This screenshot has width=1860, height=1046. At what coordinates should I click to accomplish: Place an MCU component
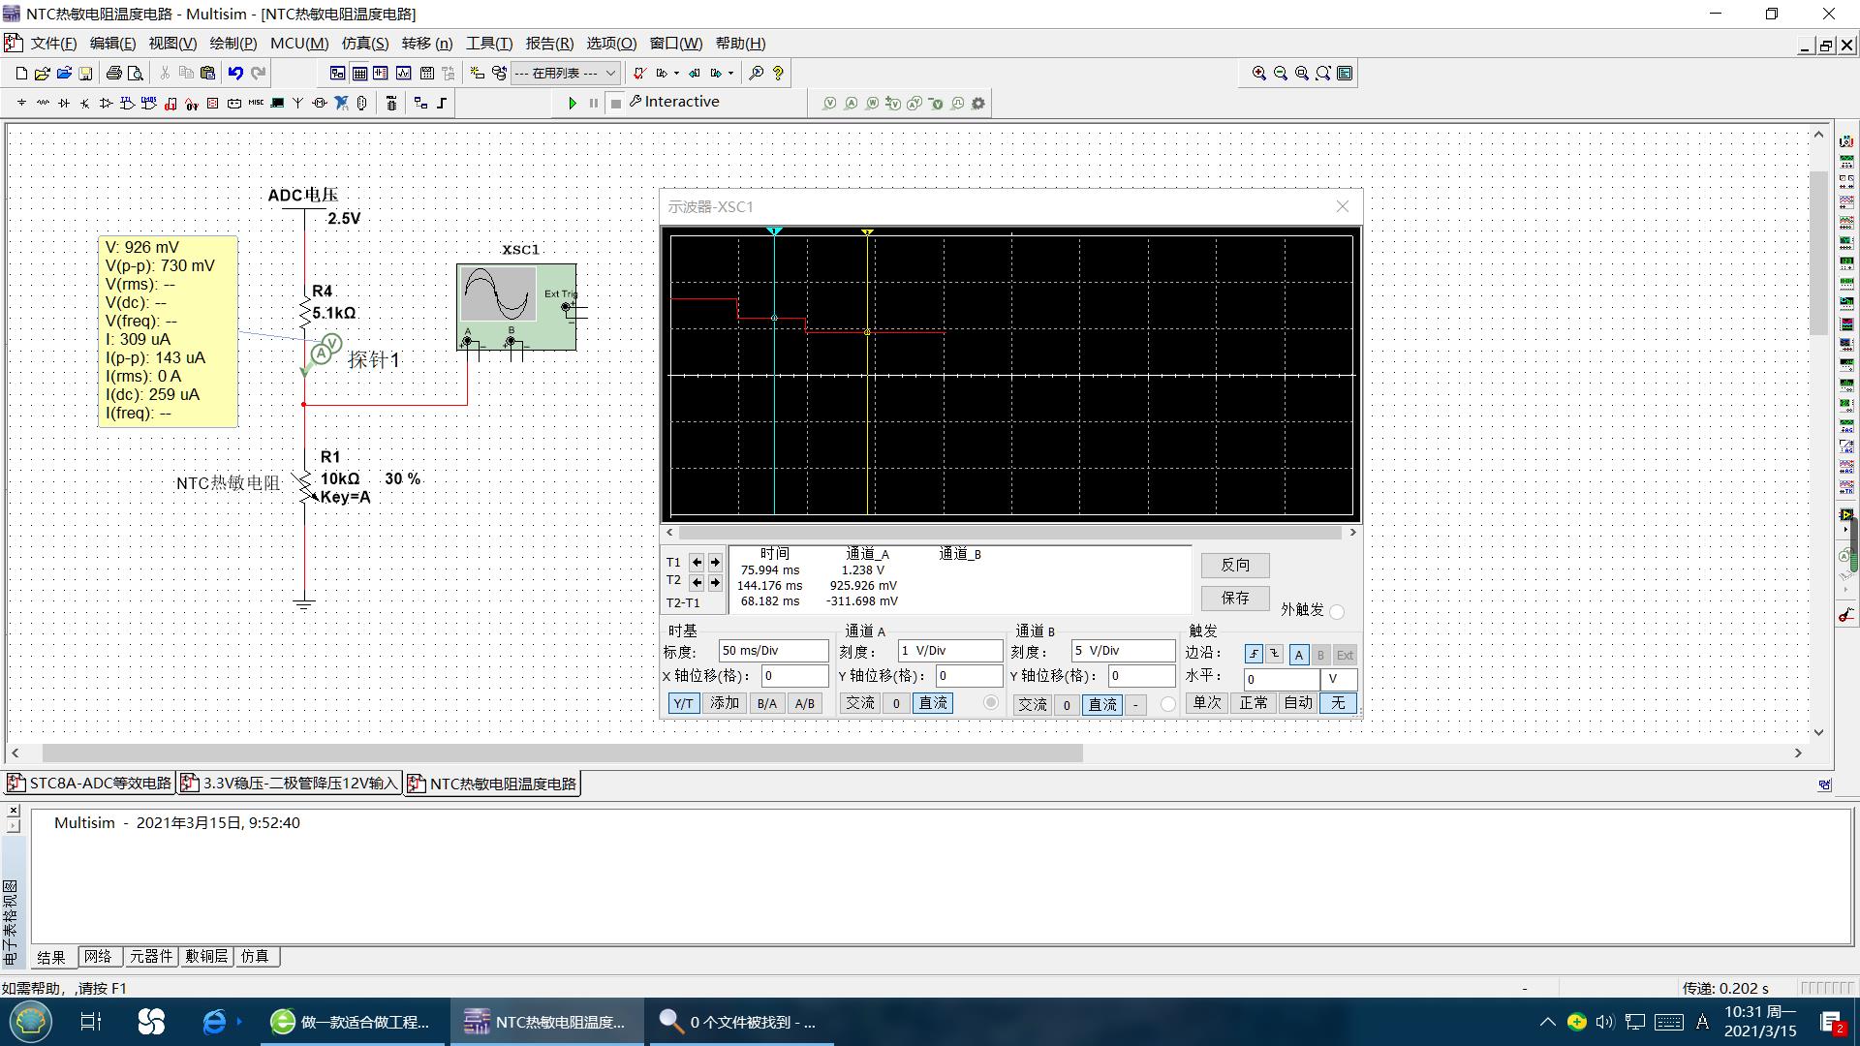[391, 103]
